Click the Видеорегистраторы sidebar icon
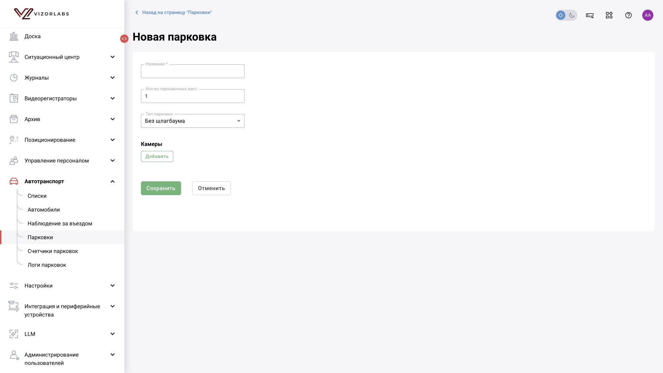The height and width of the screenshot is (373, 663). pos(14,98)
